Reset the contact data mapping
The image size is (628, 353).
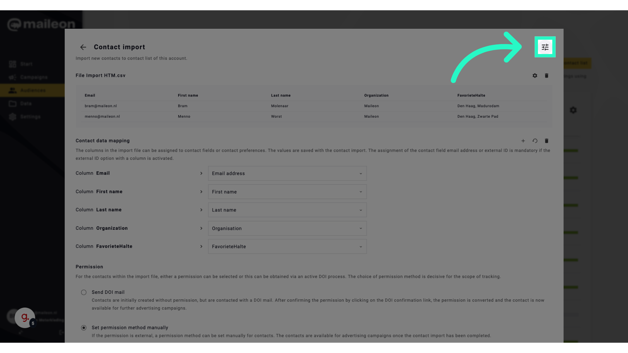click(535, 141)
